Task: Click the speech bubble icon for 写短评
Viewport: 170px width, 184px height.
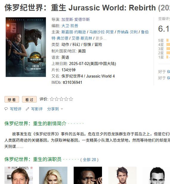Action: (x=6, y=109)
